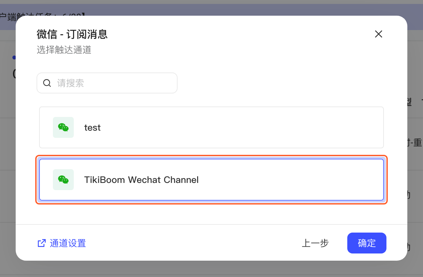Focus the 请搜索 search field
Image resolution: width=423 pixels, height=277 pixels.
click(x=107, y=83)
